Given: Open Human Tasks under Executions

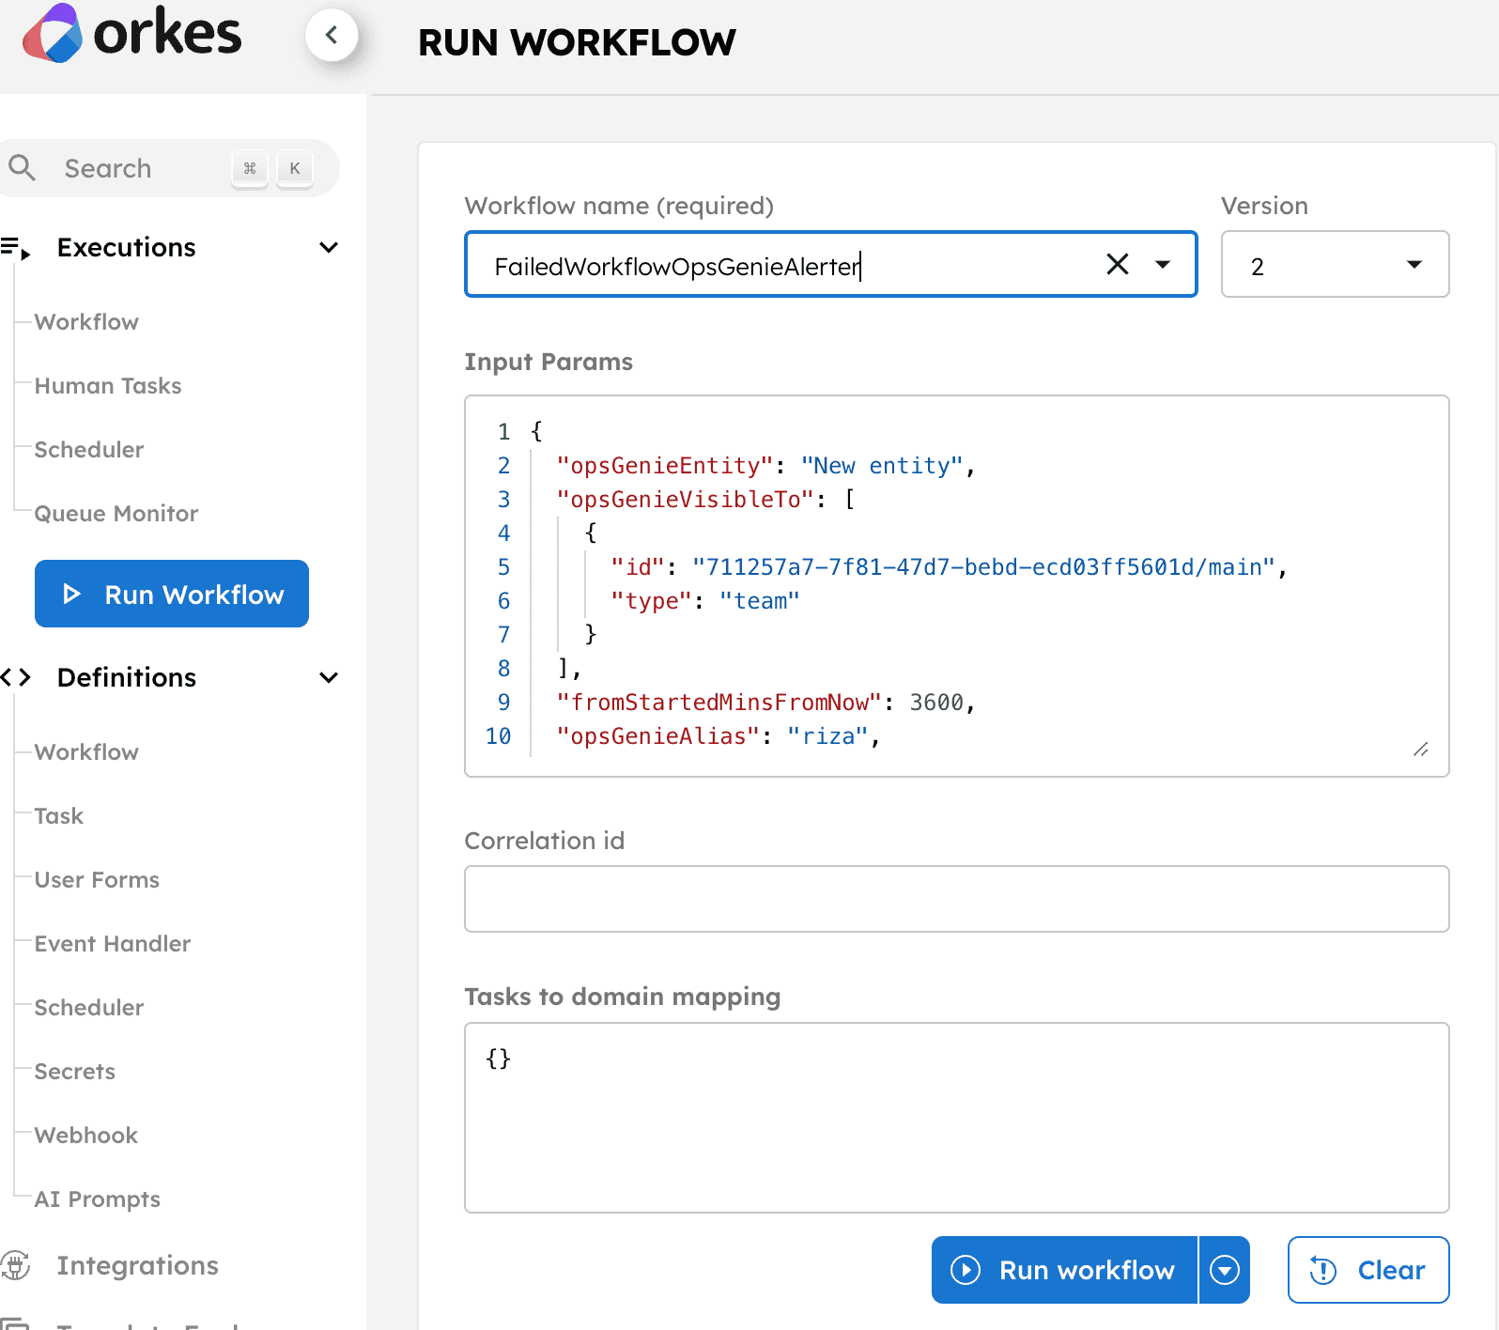Looking at the screenshot, I should [x=108, y=386].
